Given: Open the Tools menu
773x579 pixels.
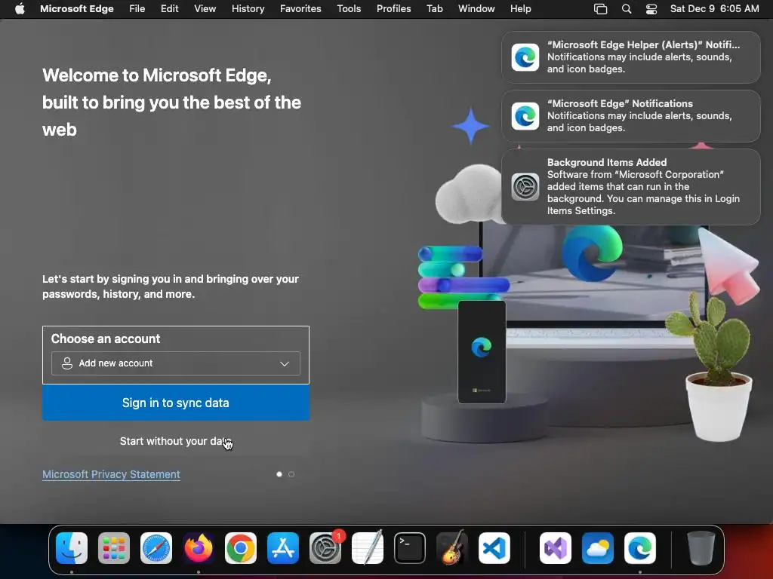Looking at the screenshot, I should coord(349,9).
